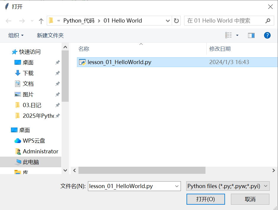Select 01 Hello World path segment
Viewport: 278px width, 210px height.
123,20
